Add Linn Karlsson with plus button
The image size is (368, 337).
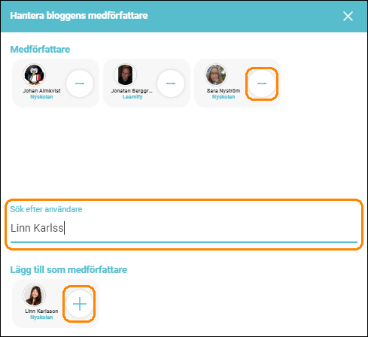80,304
